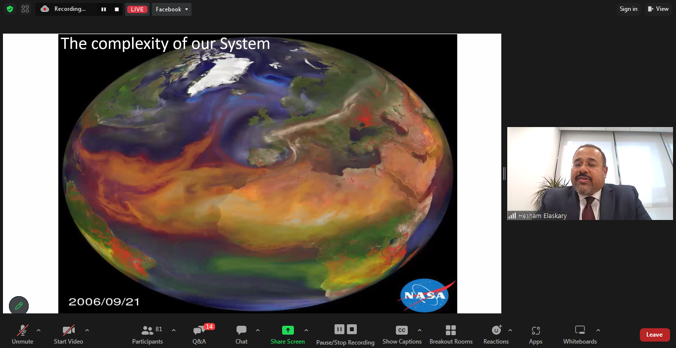This screenshot has width=676, height=348.
Task: Open the Facebook live stream dropdown
Action: tap(171, 9)
